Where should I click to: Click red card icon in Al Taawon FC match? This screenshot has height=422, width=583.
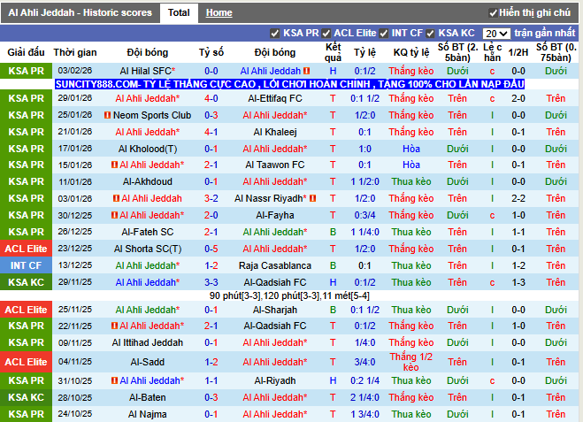pos(114,165)
